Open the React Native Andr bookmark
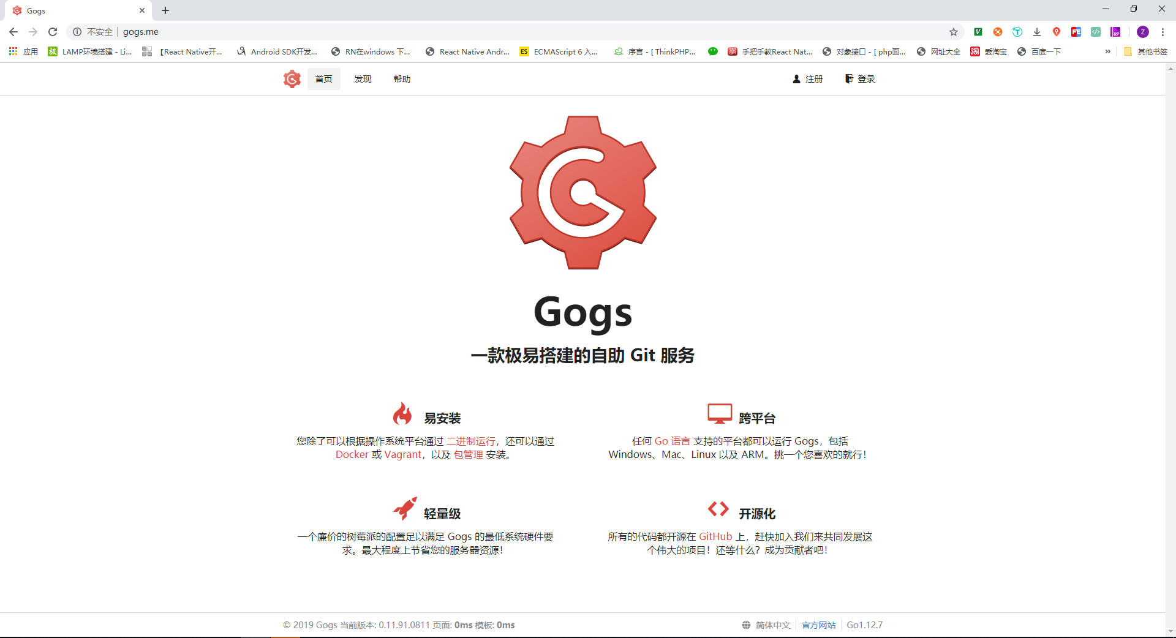This screenshot has height=638, width=1176. click(x=467, y=51)
